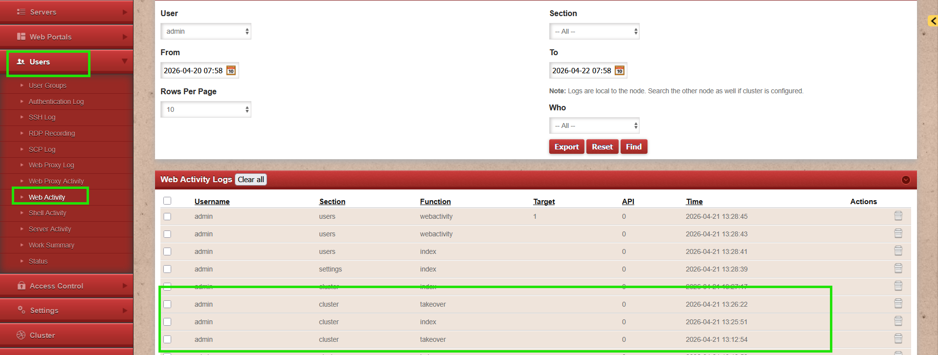Screen dimensions: 938x355
Task: Expand the Web Portals menu arrow
Action: 125,37
